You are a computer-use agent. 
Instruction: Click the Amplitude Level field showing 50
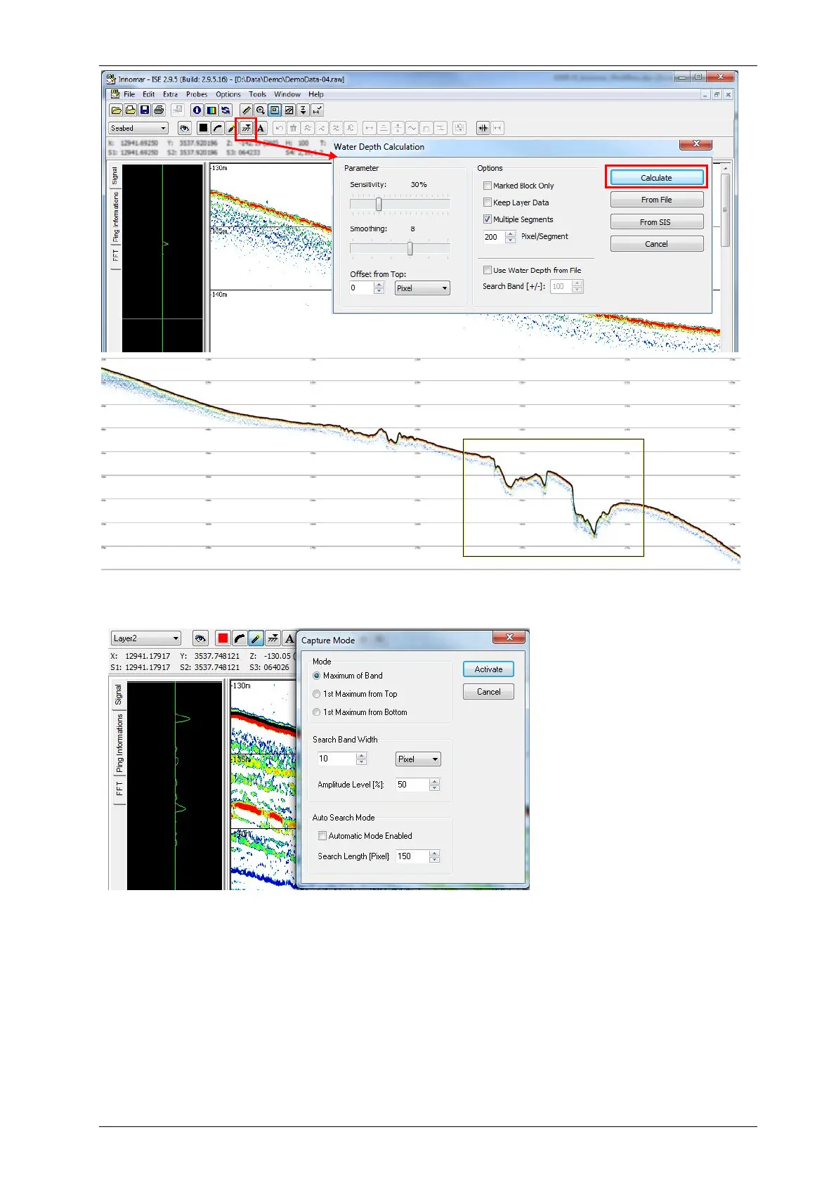tap(412, 785)
